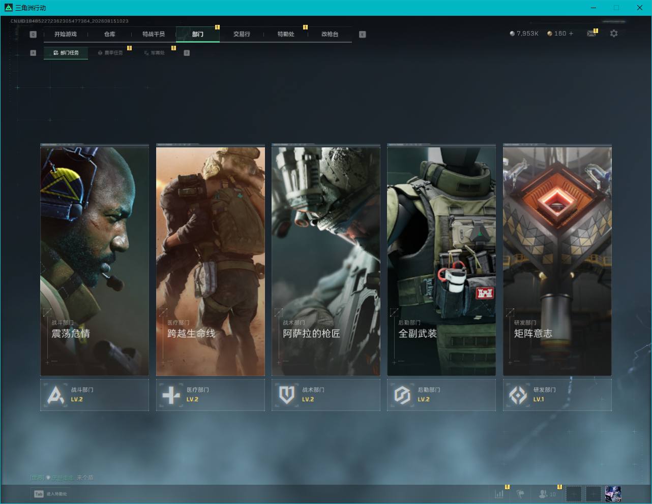Switch to the 仓库 tab
The width and height of the screenshot is (652, 504).
point(109,34)
